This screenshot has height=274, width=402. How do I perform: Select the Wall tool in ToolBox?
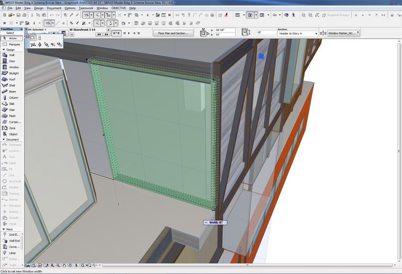[11, 55]
